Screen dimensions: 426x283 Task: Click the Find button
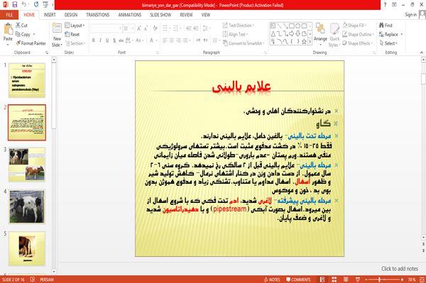[386, 26]
